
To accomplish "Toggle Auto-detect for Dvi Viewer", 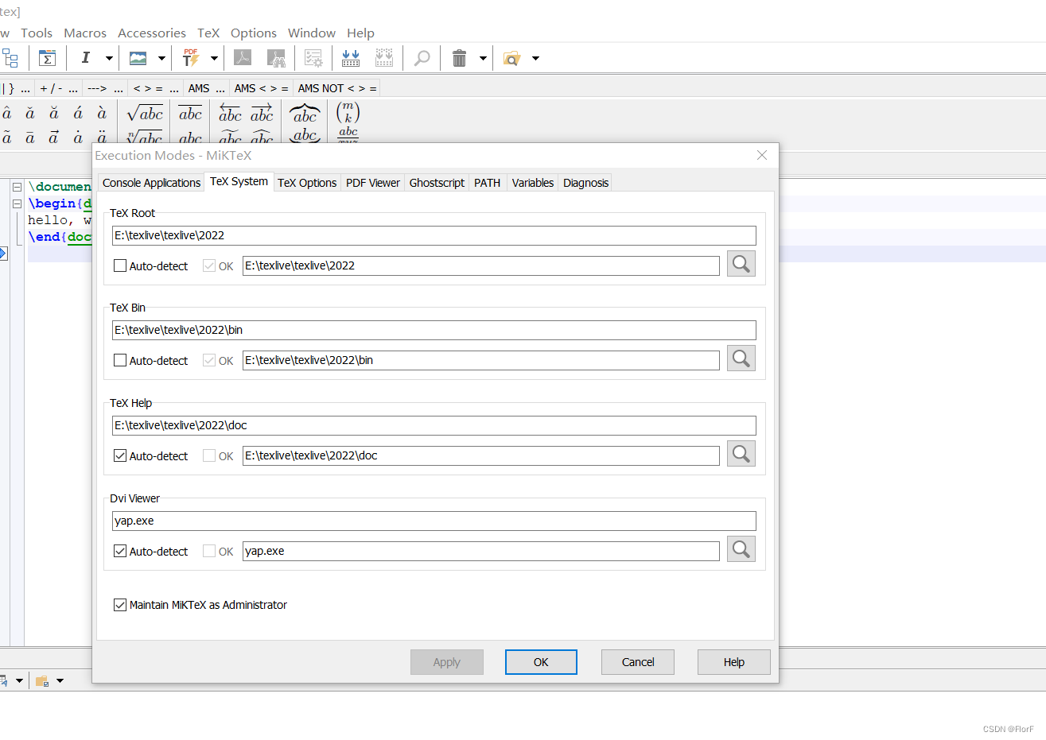I will pos(120,551).
